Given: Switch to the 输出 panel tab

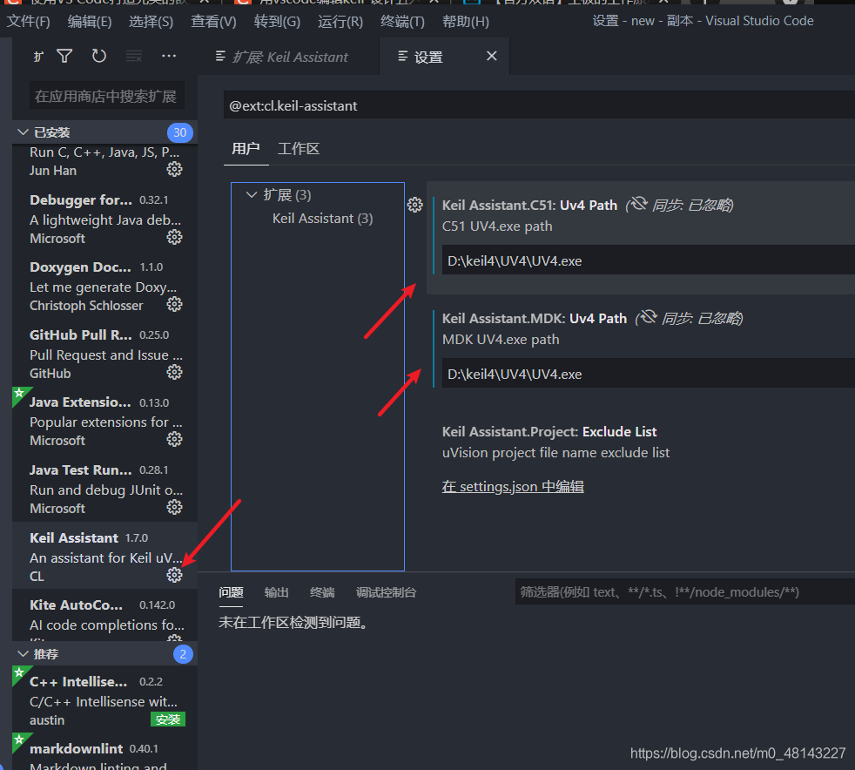Looking at the screenshot, I should click(277, 592).
